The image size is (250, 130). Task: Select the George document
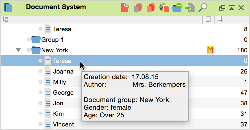tap(63, 93)
